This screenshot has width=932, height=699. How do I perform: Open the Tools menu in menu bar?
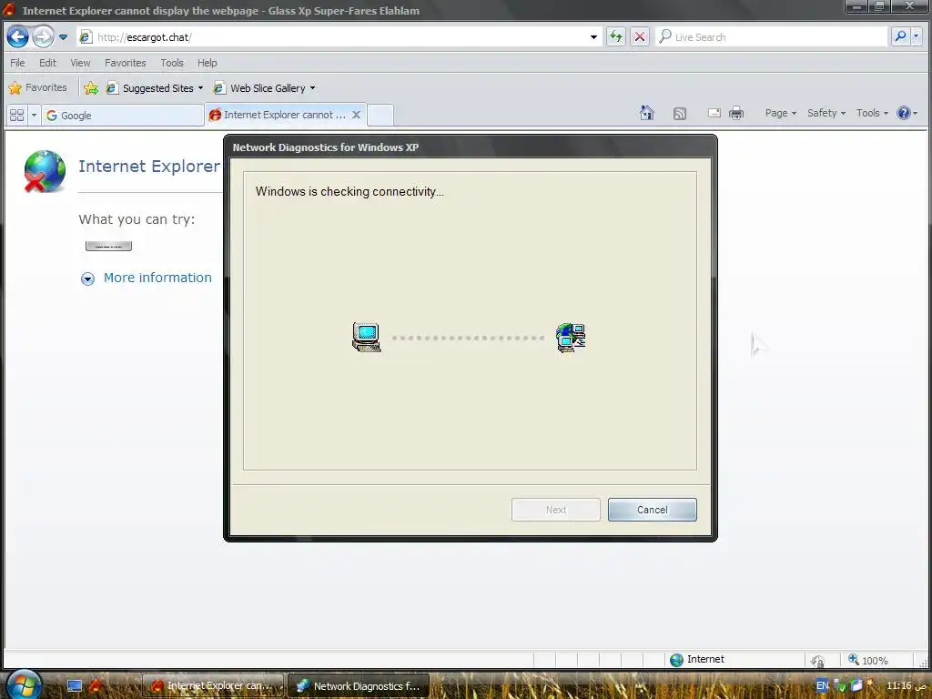pos(172,63)
